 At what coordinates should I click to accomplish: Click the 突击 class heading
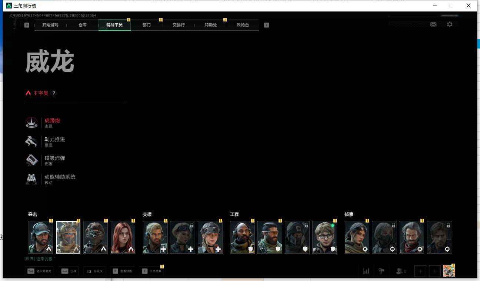33,214
